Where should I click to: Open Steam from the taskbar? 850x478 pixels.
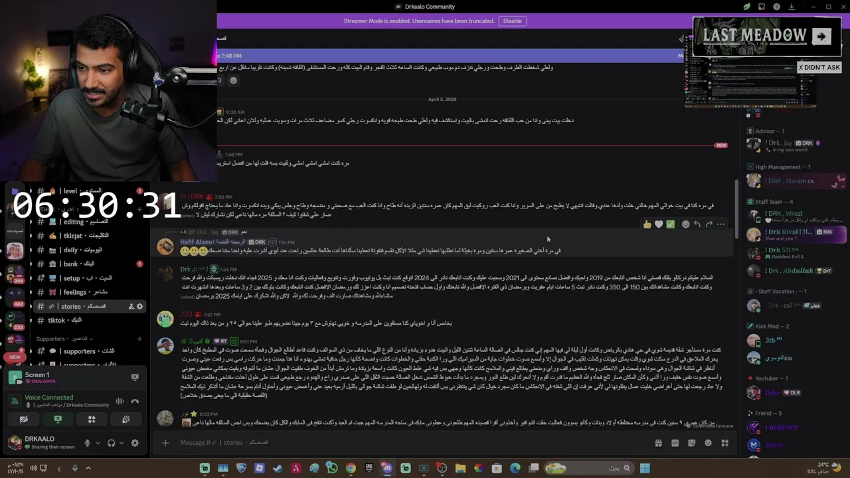pos(278,468)
